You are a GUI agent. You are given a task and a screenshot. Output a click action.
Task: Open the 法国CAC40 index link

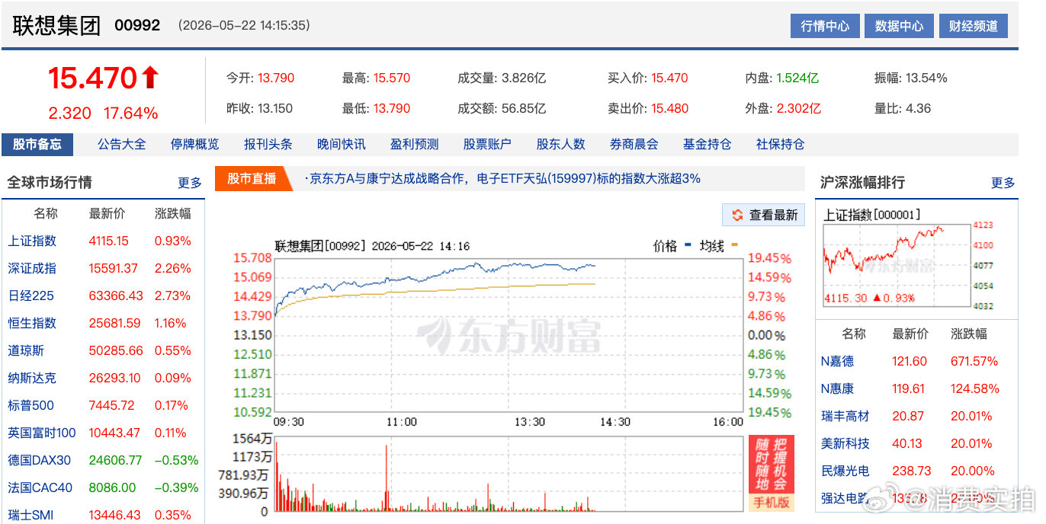(40, 487)
